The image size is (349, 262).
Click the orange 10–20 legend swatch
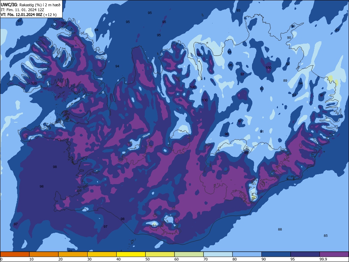[x=44, y=254]
